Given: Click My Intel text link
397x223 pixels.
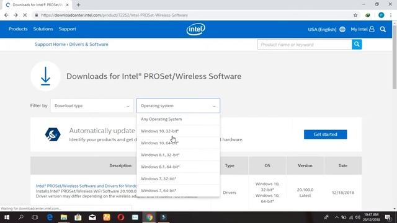Looking at the screenshot, I should click(x=359, y=29).
